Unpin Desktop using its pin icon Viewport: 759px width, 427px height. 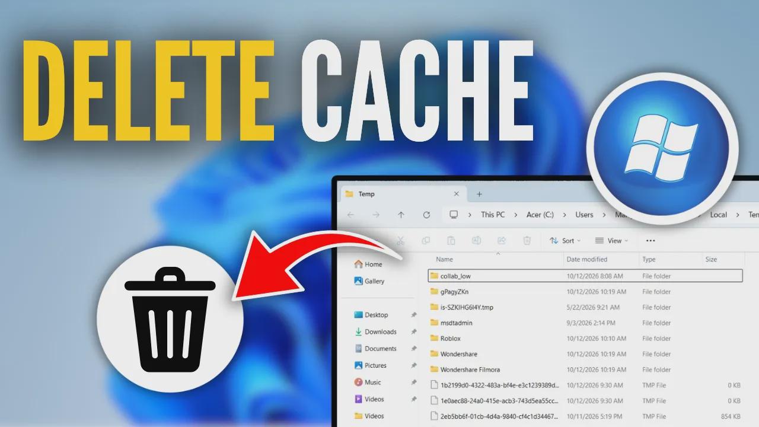(x=414, y=315)
